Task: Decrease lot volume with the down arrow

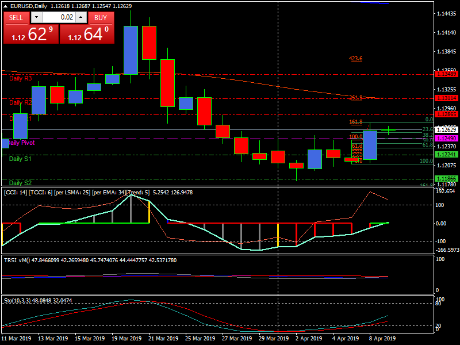Action: tap(35, 17)
